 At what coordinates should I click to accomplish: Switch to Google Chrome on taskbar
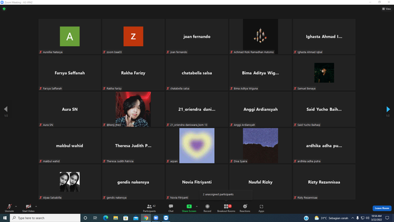(146, 218)
